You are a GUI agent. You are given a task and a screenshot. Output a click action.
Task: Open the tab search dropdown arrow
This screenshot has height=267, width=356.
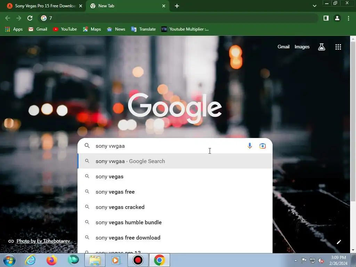[314, 6]
